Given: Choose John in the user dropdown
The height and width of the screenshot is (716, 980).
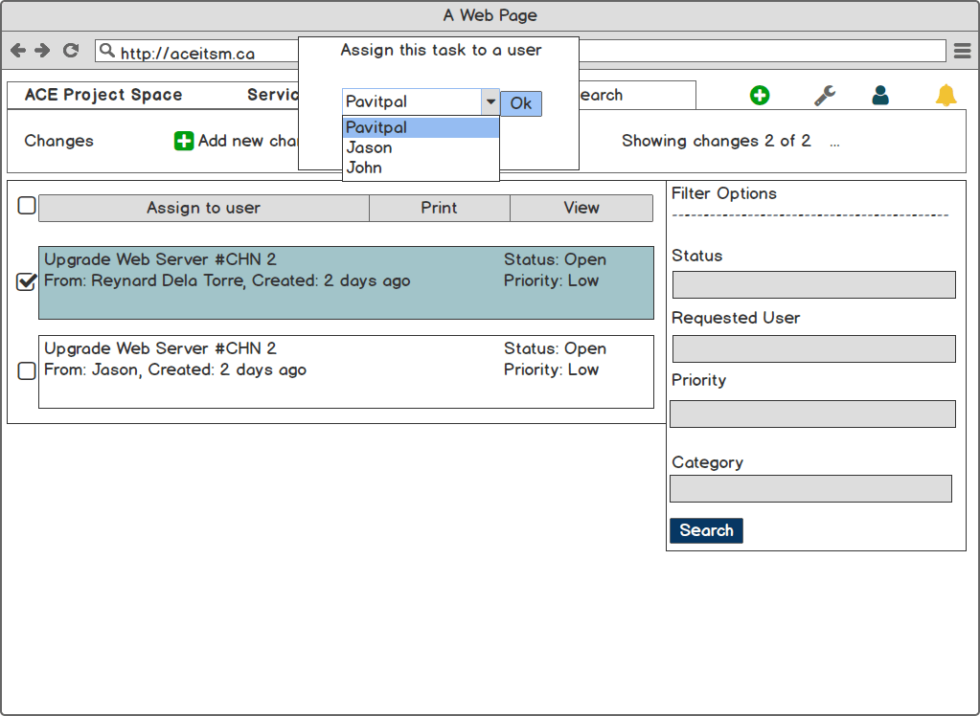Looking at the screenshot, I should [365, 168].
